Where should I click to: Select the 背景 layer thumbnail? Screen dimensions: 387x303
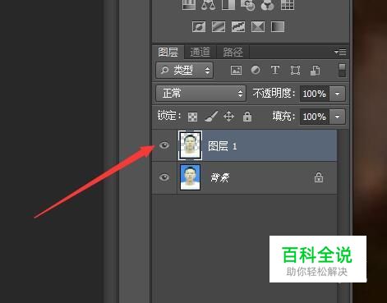190,177
